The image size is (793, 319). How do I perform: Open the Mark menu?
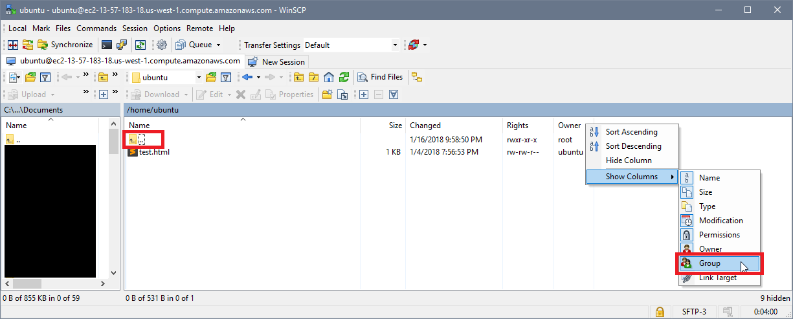point(41,28)
